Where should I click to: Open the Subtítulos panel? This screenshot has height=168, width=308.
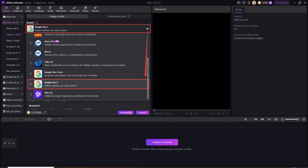pyautogui.click(x=39, y=9)
